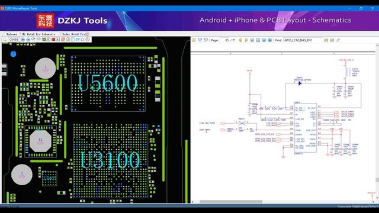
Task: Zoom in on the schematic viewer
Action: point(270,40)
